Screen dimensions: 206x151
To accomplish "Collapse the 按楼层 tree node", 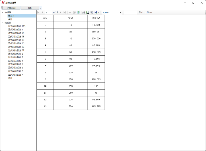I will [x=3, y=13].
